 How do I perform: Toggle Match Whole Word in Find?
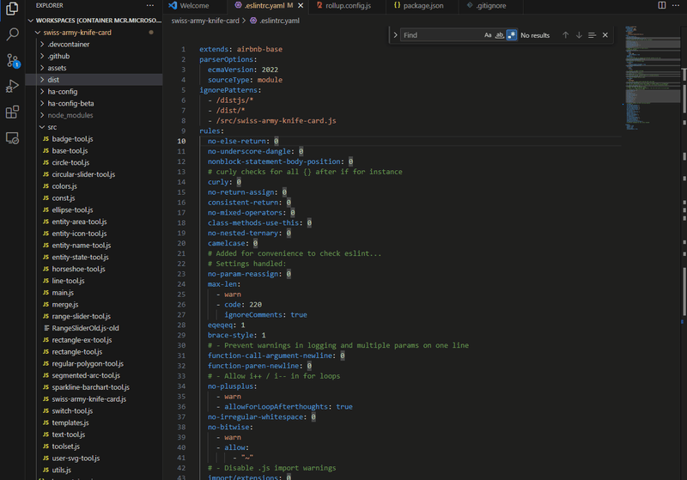tap(500, 35)
